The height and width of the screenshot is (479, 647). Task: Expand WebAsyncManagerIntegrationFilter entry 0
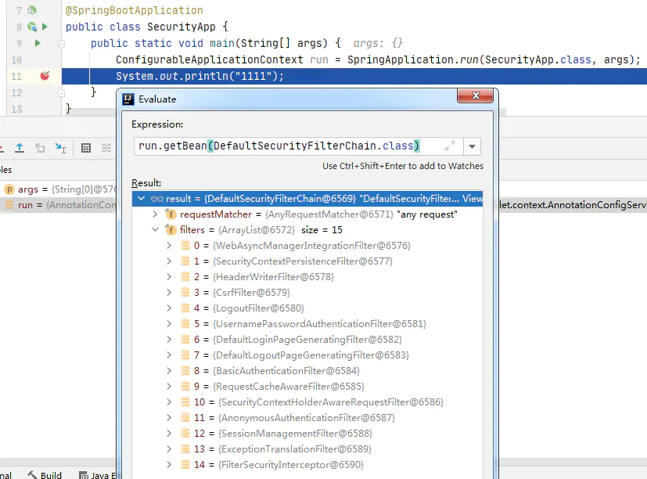pos(169,246)
